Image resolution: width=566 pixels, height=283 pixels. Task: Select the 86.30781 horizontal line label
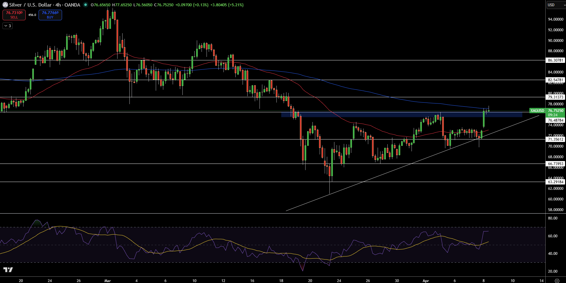(x=555, y=60)
